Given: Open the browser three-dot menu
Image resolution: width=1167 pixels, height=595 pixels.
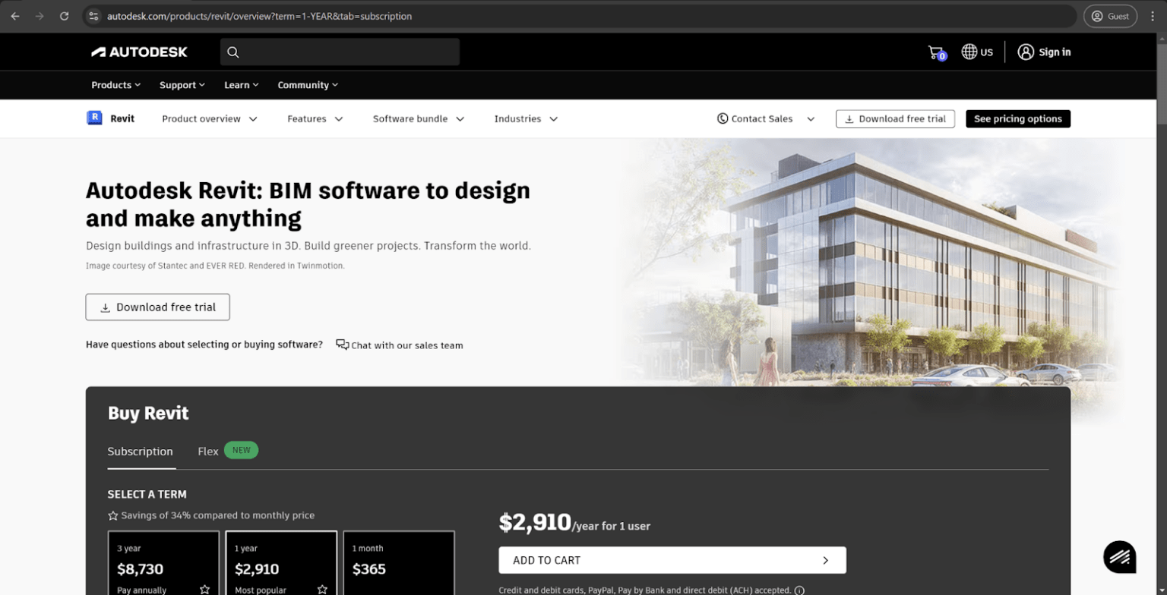Looking at the screenshot, I should pos(1153,16).
